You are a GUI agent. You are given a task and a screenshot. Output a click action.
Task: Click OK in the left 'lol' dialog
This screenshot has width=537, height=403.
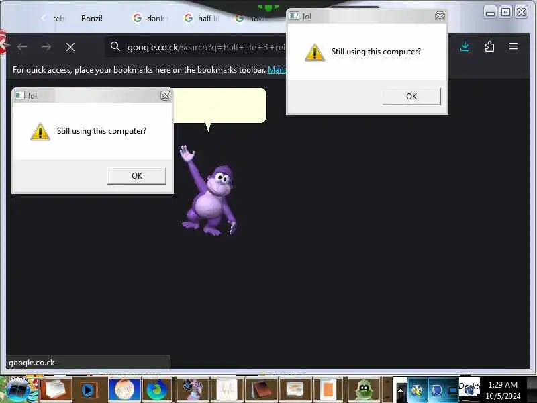coord(137,176)
